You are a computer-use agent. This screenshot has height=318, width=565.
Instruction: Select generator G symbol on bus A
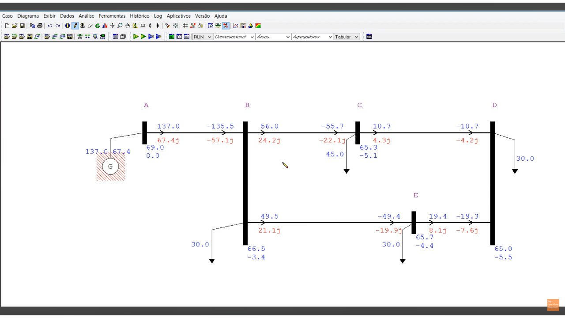[x=110, y=167]
